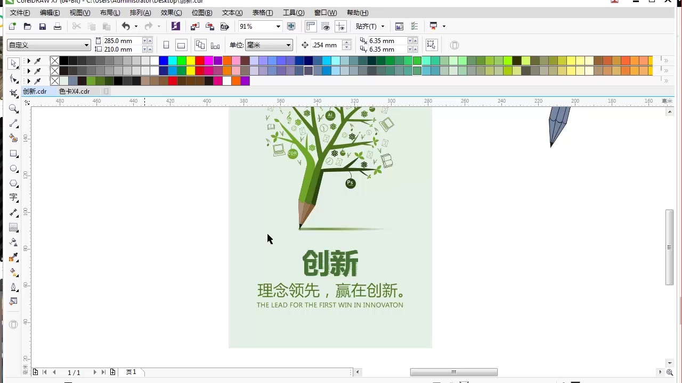682x383 pixels.
Task: Toggle All Pages layout button
Action: pyautogui.click(x=200, y=45)
